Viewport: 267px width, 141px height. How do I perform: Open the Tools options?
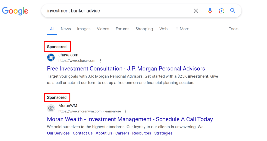point(233,29)
